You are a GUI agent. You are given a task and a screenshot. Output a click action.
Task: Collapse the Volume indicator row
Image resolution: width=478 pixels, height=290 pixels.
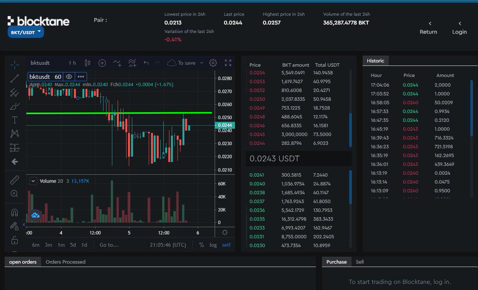coord(33,181)
